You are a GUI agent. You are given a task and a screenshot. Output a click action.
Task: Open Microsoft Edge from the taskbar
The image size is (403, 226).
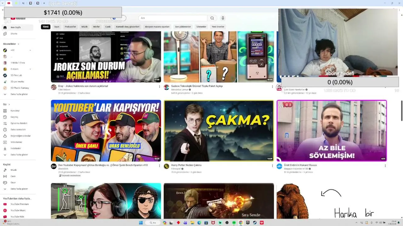click(199, 223)
